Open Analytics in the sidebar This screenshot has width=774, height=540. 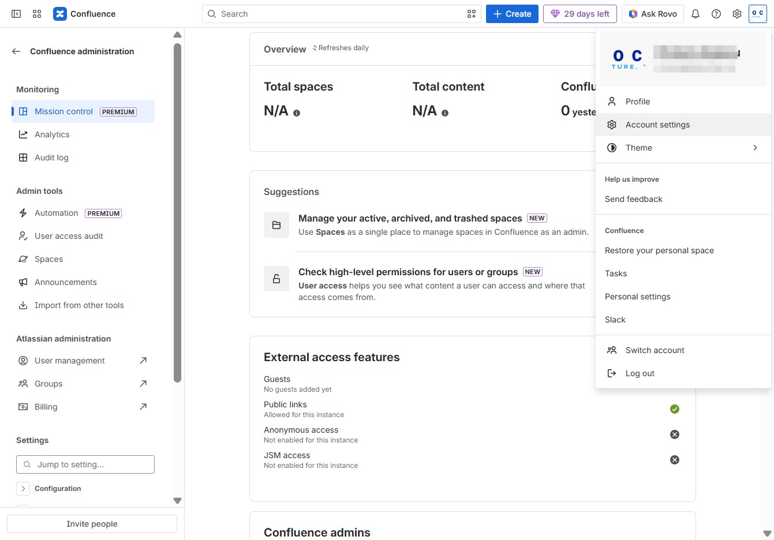coord(83,134)
